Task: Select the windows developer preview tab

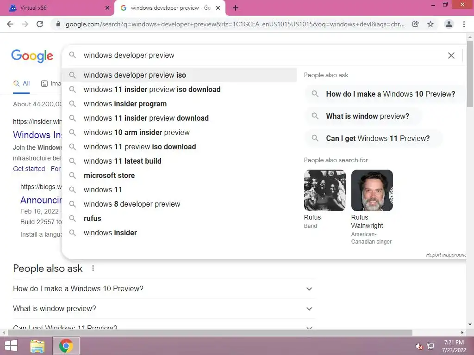Action: [170, 8]
